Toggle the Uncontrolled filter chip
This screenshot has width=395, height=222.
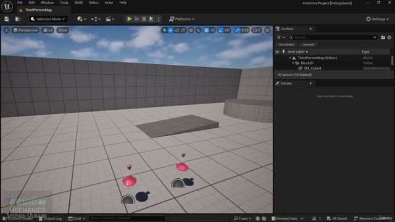(286, 44)
